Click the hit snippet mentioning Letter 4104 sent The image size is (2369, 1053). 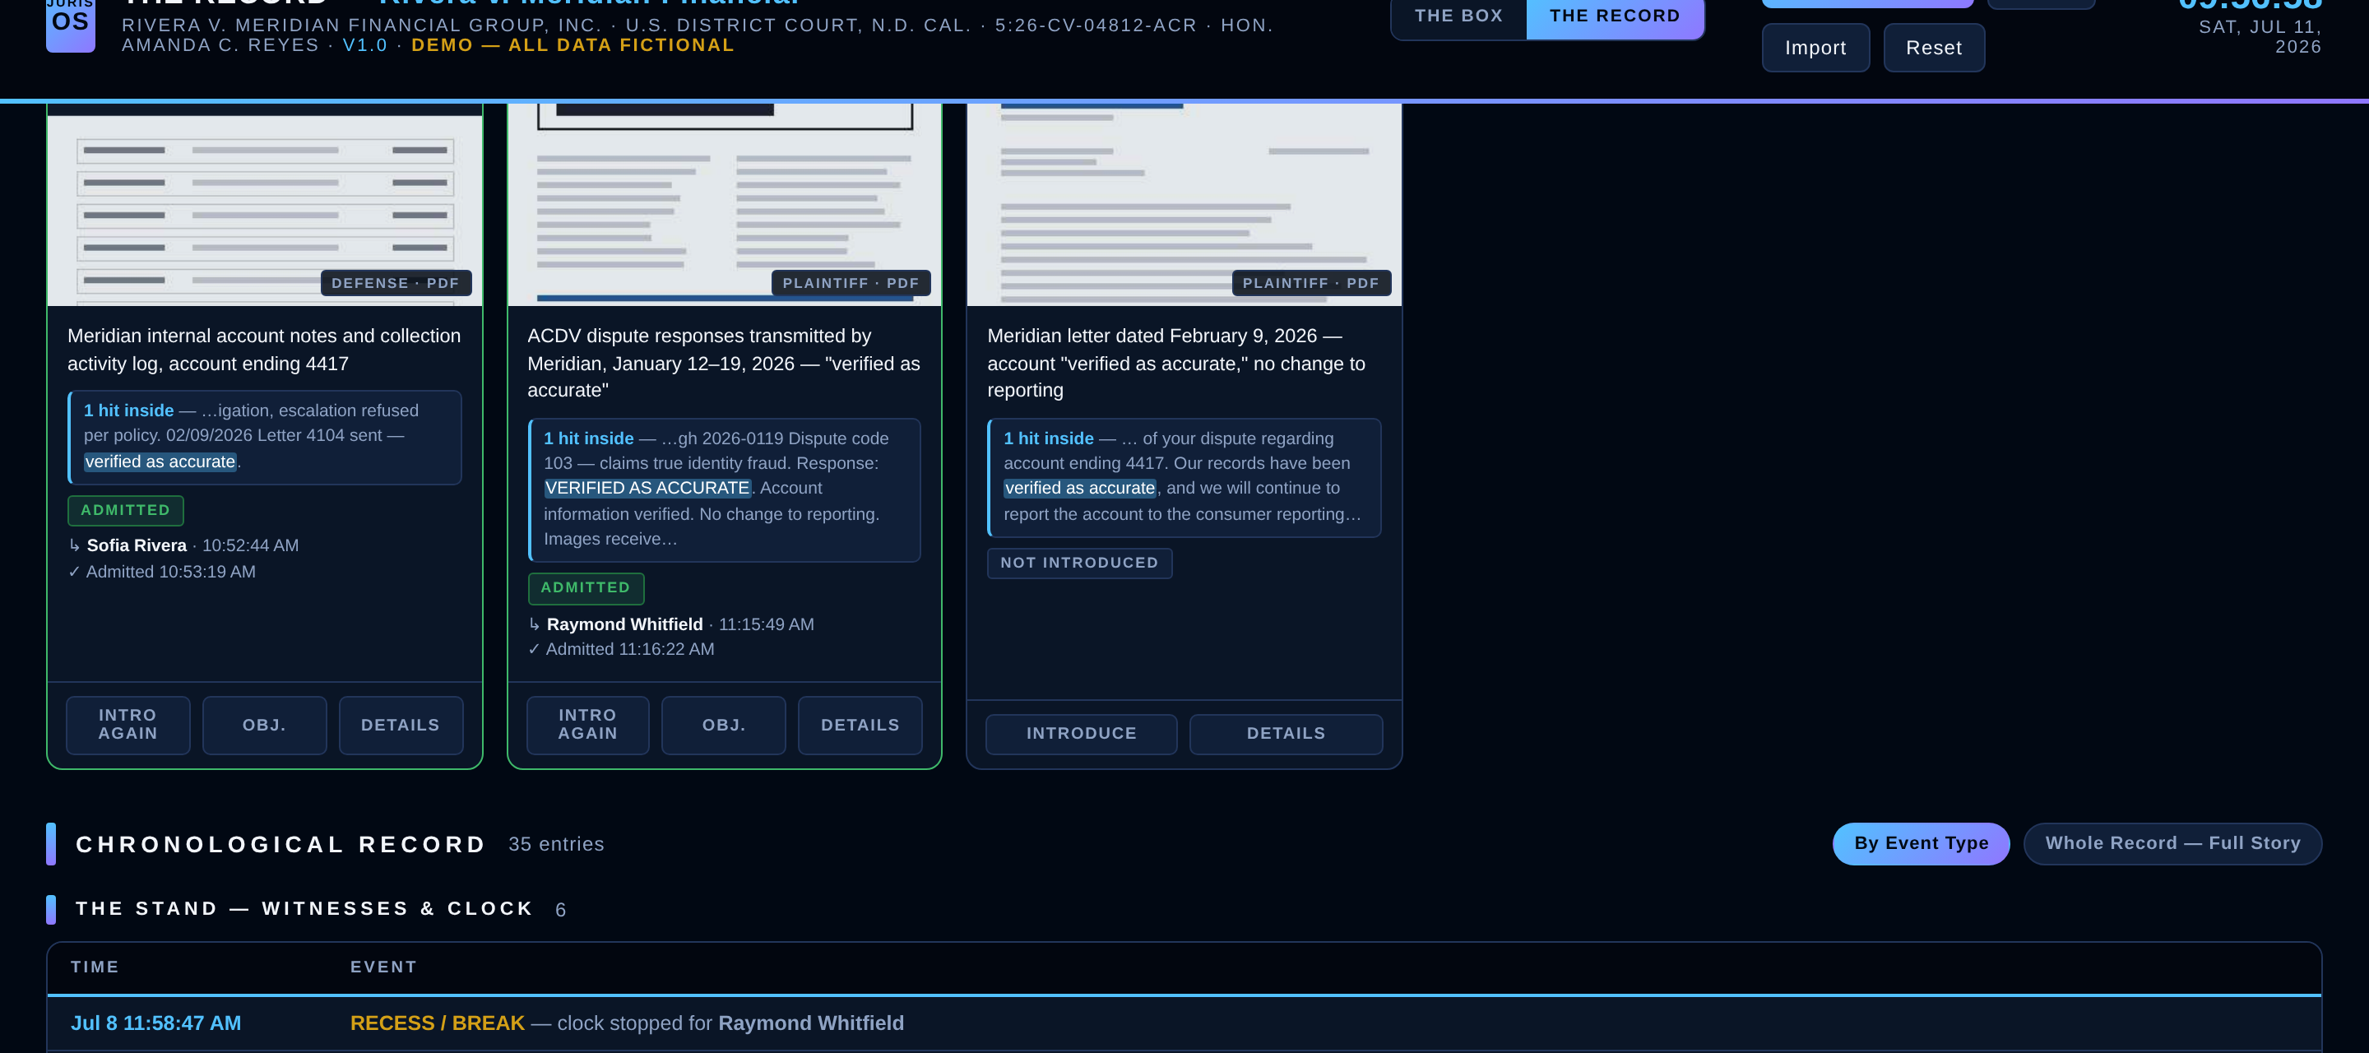click(x=265, y=437)
